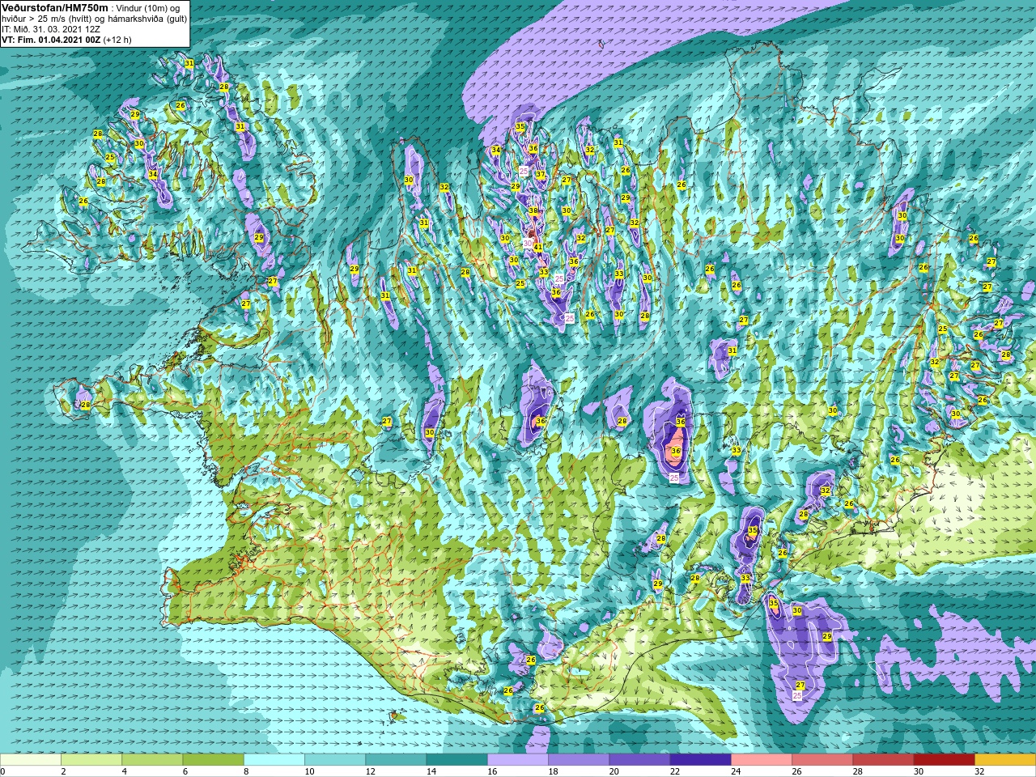The width and height of the screenshot is (1036, 777).
Task: Click the '24' tick label on scale
Action: tap(736, 771)
